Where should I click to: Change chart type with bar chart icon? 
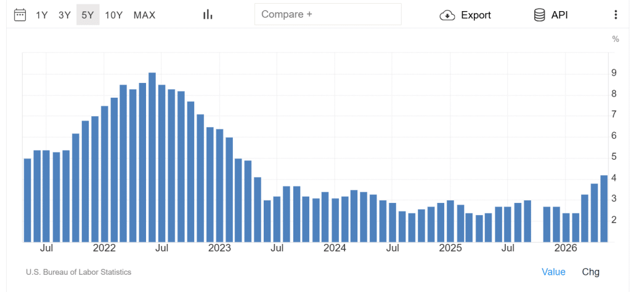(x=208, y=15)
